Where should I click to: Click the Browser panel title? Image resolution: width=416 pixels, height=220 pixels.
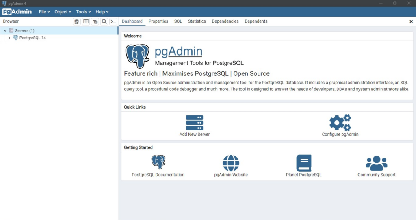click(x=11, y=21)
